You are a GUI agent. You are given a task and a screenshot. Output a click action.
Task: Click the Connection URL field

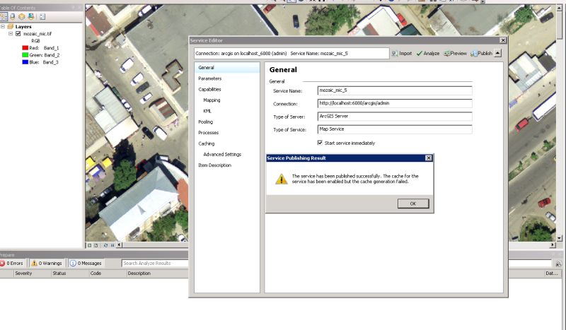395,103
